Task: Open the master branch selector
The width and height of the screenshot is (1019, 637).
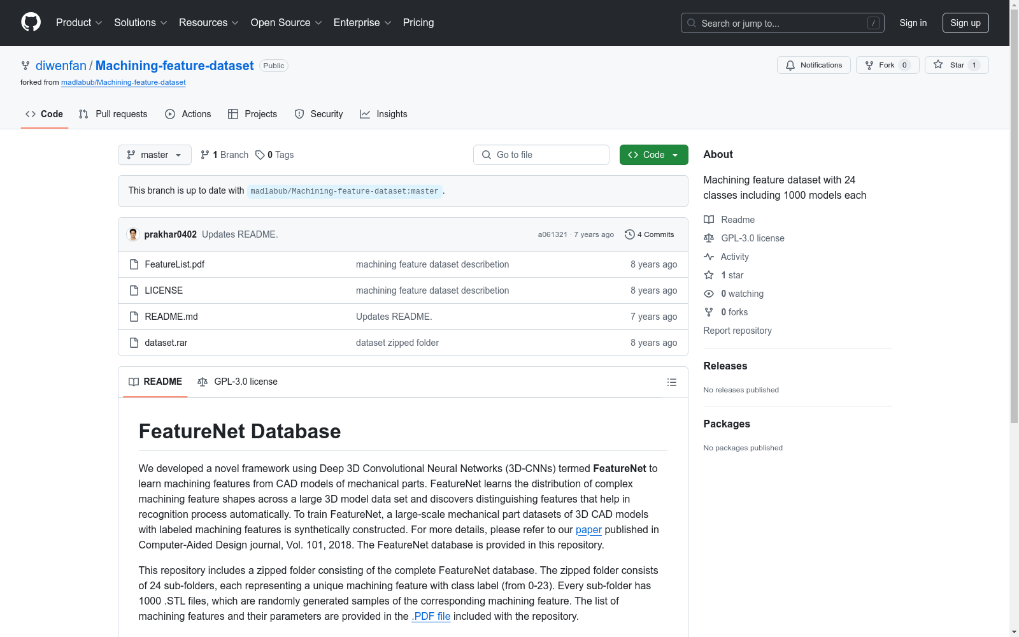Action: (155, 155)
